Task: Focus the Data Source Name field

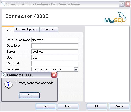Action: [55, 40]
